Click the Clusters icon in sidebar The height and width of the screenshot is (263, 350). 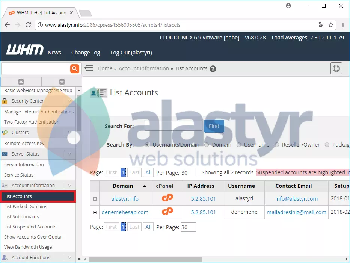point(5,132)
